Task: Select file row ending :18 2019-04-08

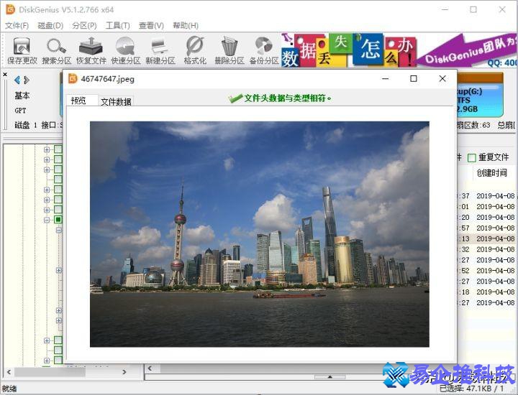Action: point(487,292)
